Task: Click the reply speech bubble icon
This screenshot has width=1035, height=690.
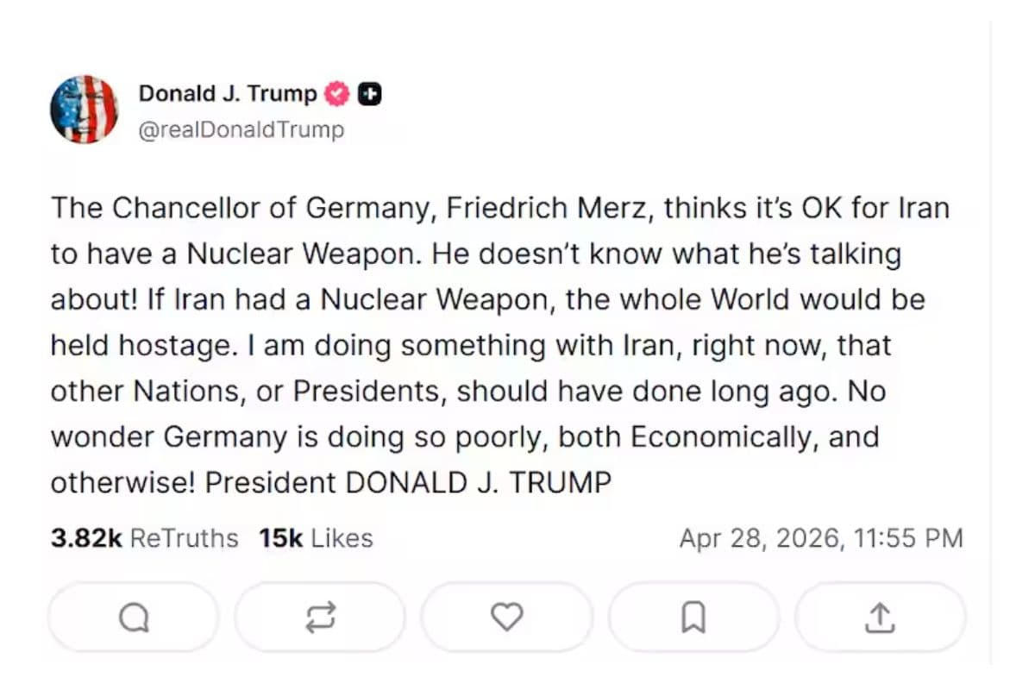Action: pyautogui.click(x=134, y=617)
